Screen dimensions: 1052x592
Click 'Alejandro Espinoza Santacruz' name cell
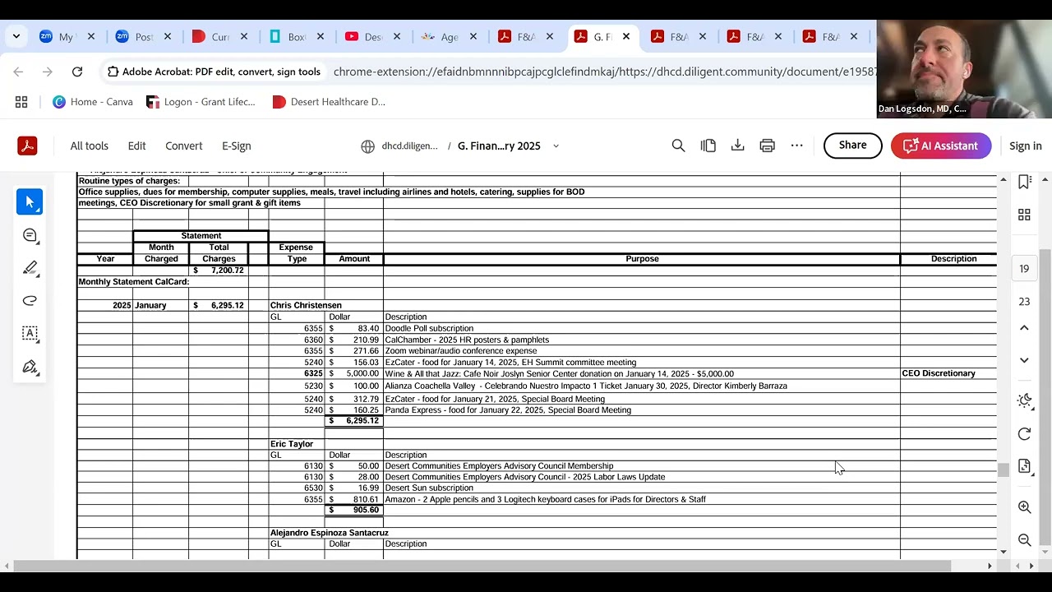pos(330,533)
